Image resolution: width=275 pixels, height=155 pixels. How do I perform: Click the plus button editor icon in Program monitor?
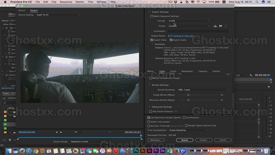(x=269, y=87)
